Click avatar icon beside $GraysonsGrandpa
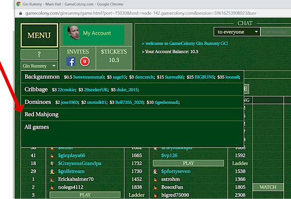Viewport: 291px width, 199px height. click(52, 164)
